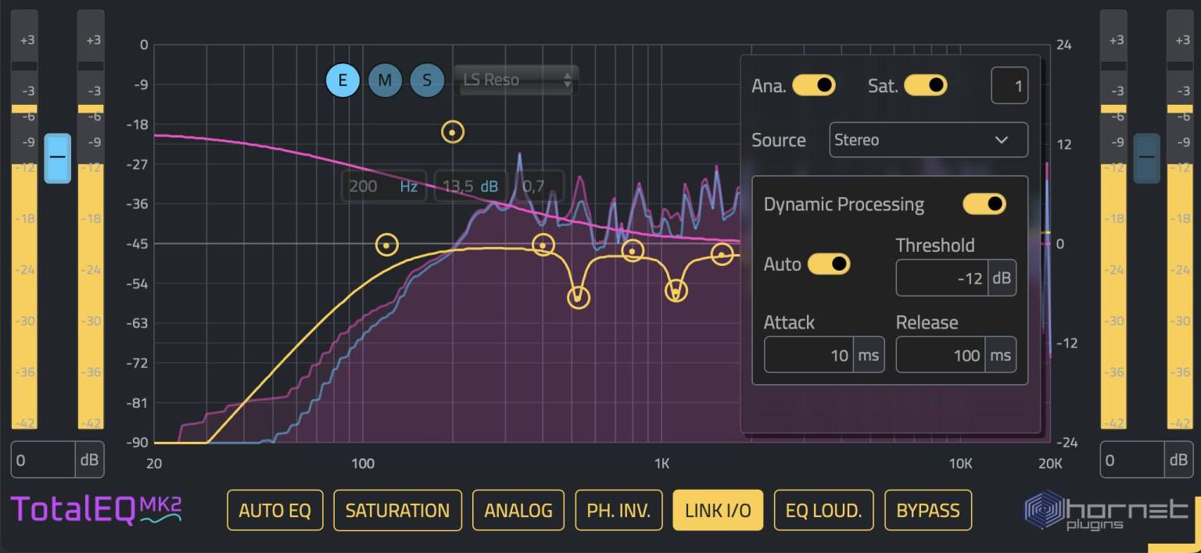Click the left input fader handle

(57, 158)
